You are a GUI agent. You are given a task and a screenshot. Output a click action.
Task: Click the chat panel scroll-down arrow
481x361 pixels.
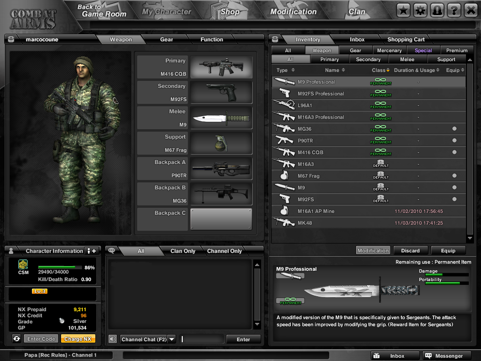257,324
